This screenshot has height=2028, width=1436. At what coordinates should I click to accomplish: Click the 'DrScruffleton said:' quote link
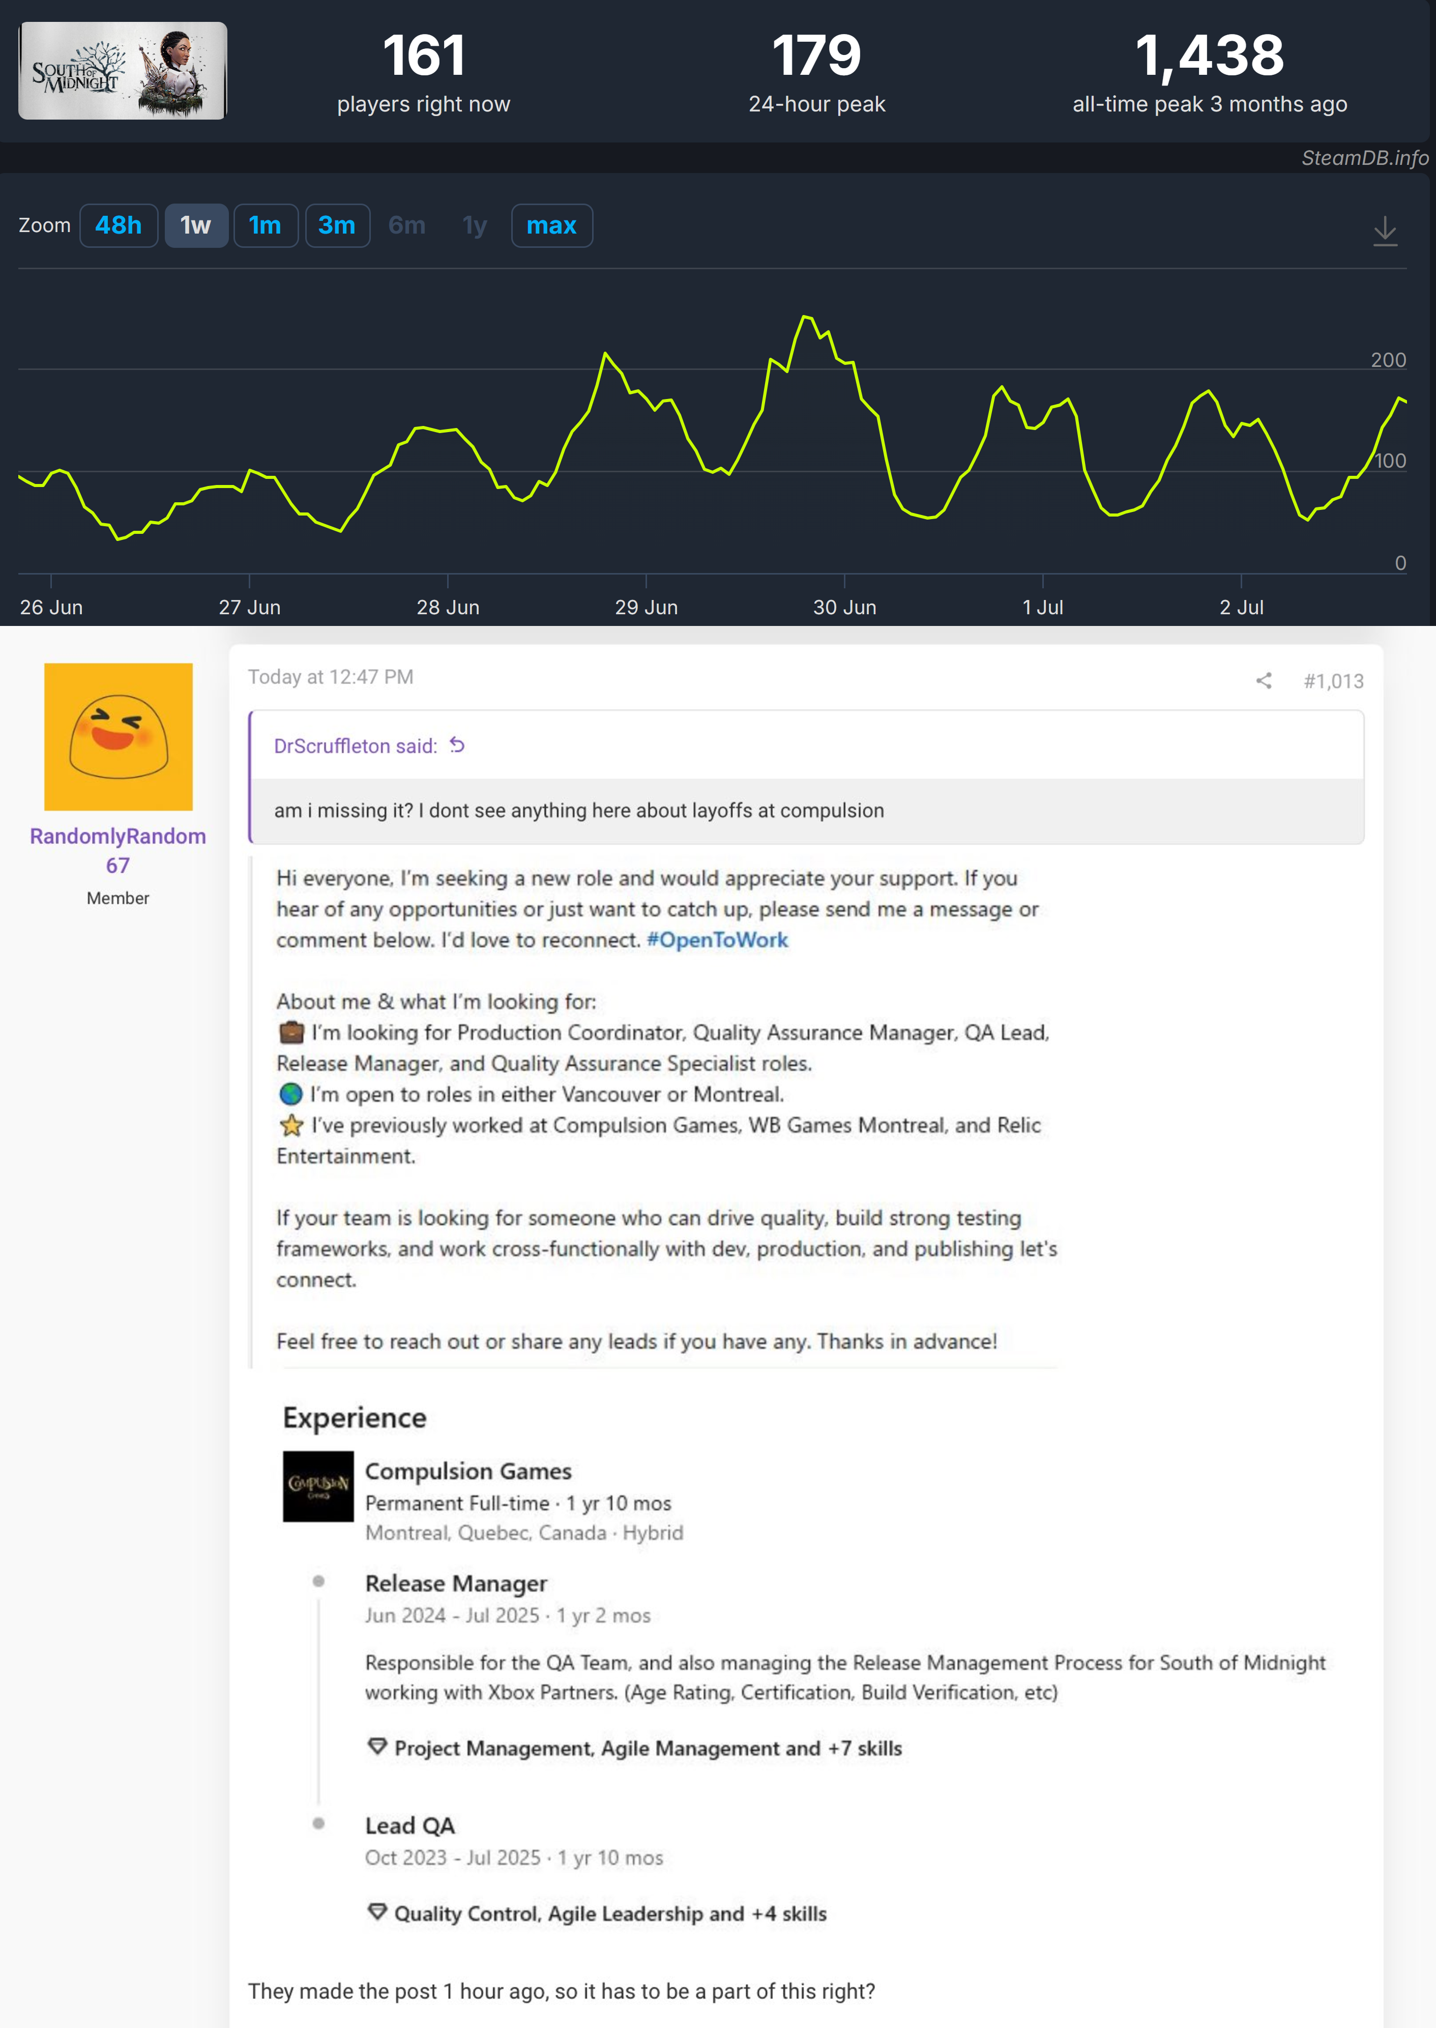click(x=356, y=746)
